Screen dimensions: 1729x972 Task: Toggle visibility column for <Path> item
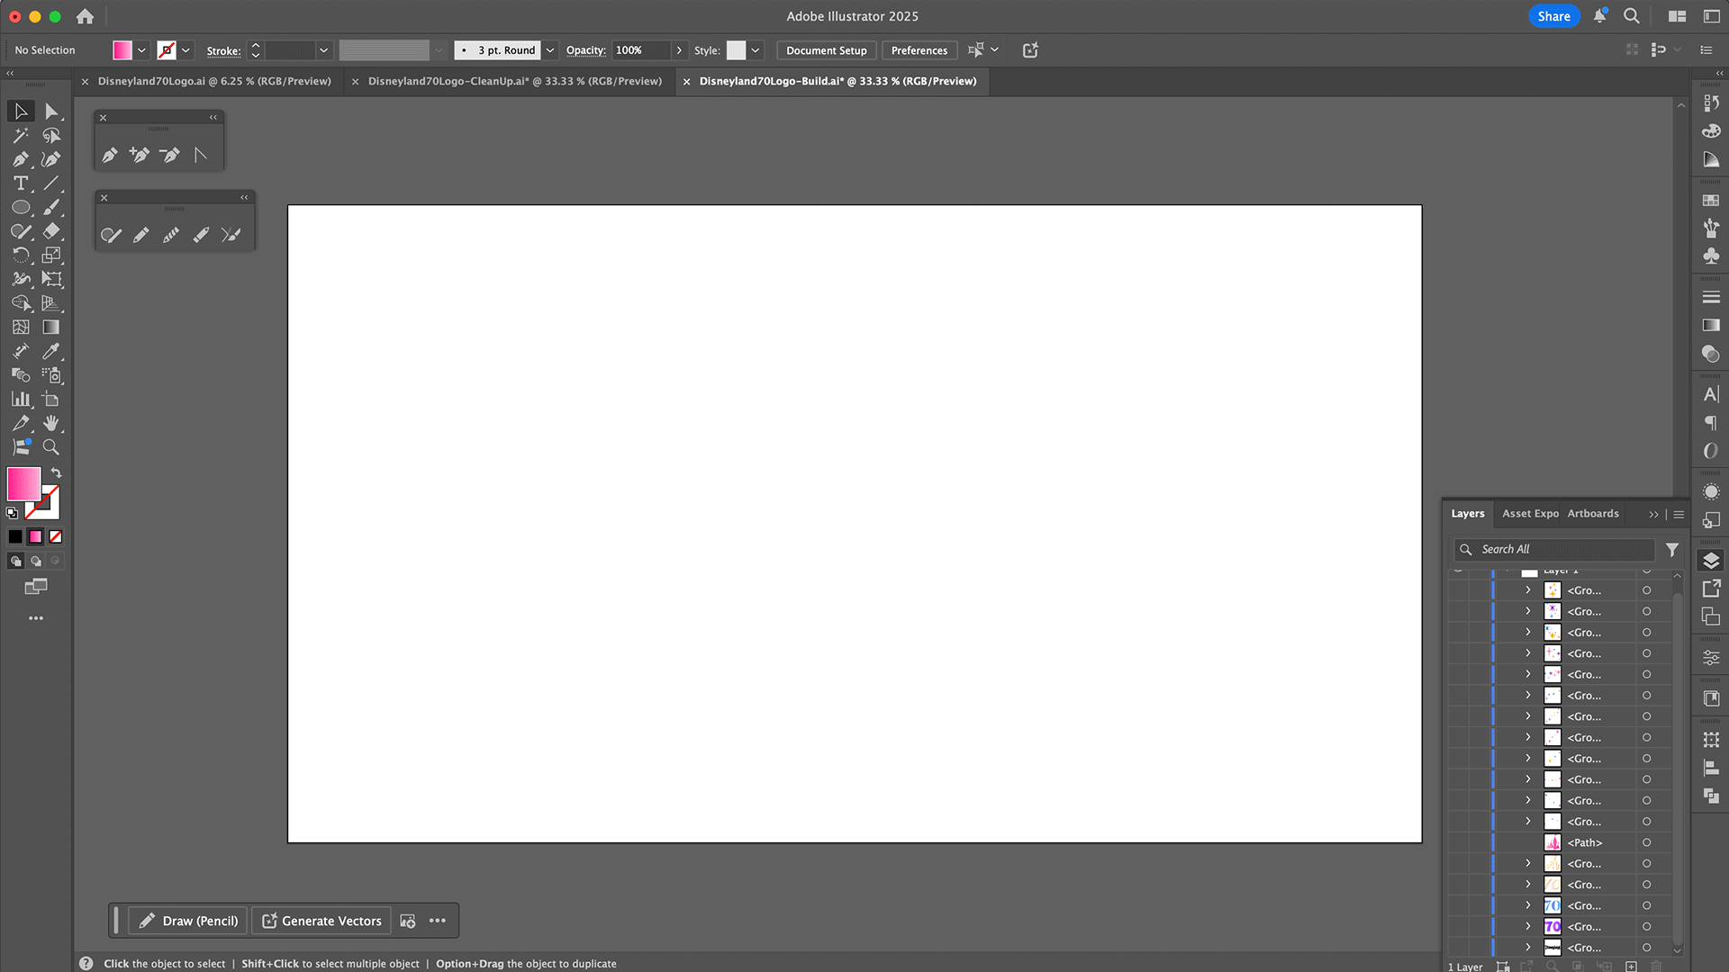tap(1458, 843)
